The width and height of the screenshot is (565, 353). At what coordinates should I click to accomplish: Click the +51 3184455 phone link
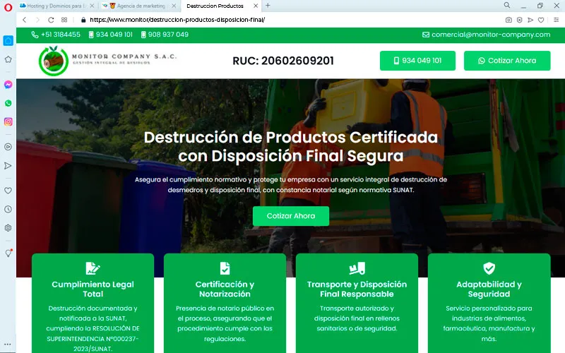click(56, 35)
